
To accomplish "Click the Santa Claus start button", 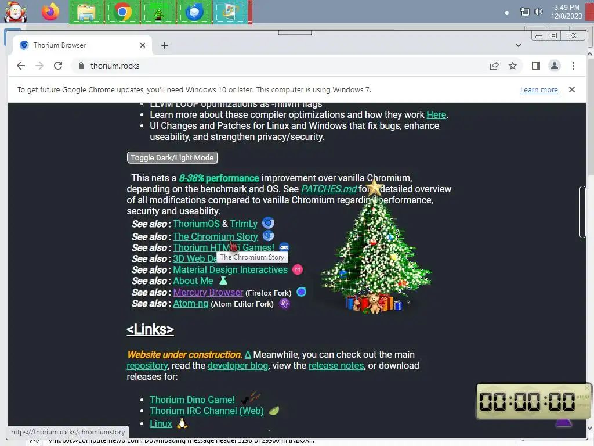I will tap(15, 12).
